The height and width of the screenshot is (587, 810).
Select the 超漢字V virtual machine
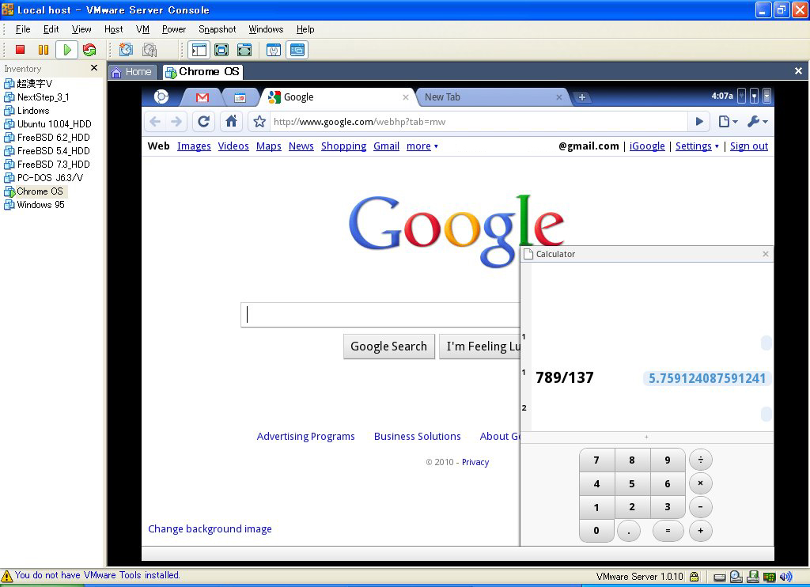click(29, 84)
